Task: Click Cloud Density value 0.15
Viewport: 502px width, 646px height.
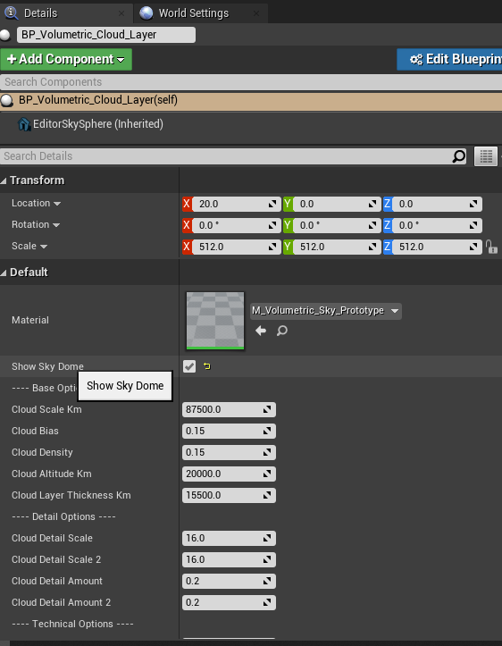Action: click(229, 452)
